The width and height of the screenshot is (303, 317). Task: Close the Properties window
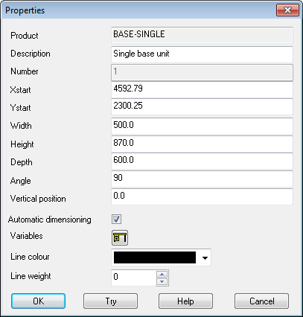coord(287,10)
